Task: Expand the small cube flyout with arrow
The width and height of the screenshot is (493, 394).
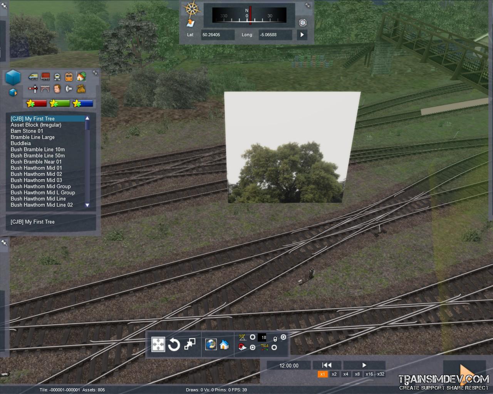Action: coord(13,92)
